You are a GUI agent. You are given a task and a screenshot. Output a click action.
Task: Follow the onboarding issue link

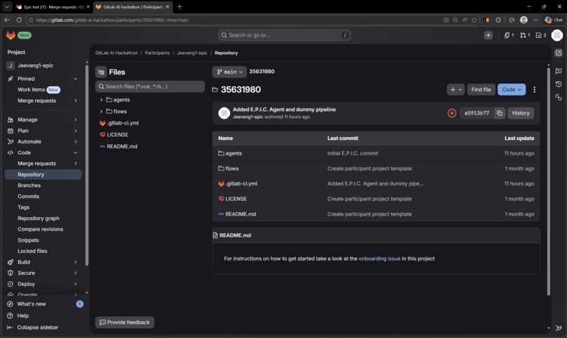[x=379, y=259]
